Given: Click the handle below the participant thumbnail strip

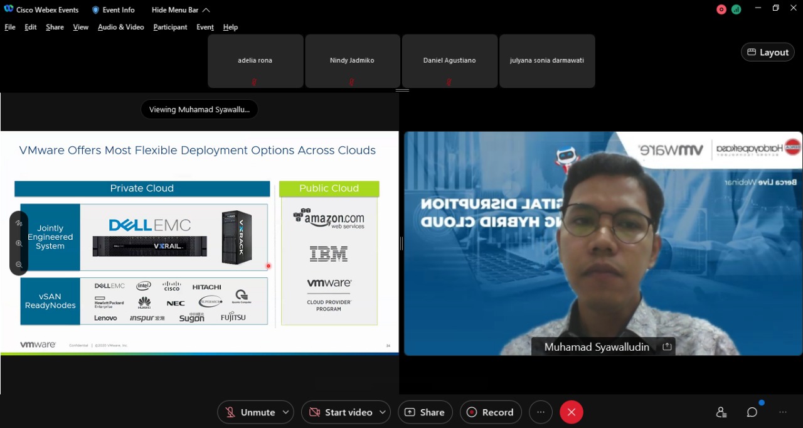Looking at the screenshot, I should click(402, 90).
